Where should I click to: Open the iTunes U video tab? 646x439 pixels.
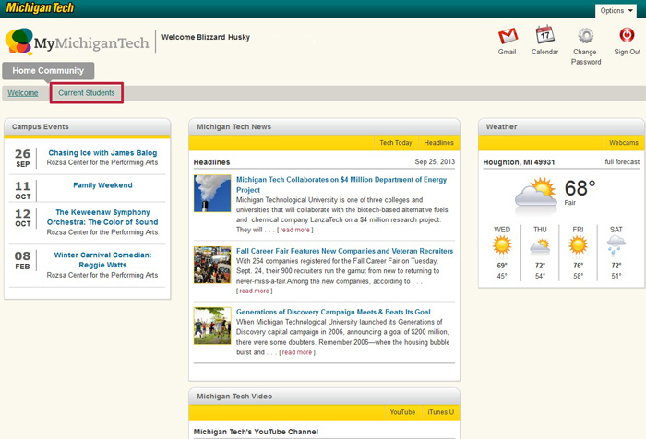pos(440,412)
